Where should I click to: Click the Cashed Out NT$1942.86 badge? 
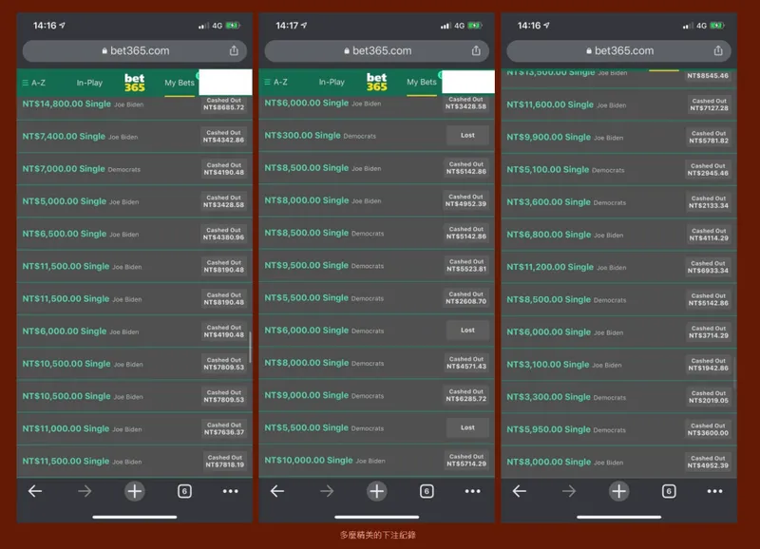[x=709, y=365]
